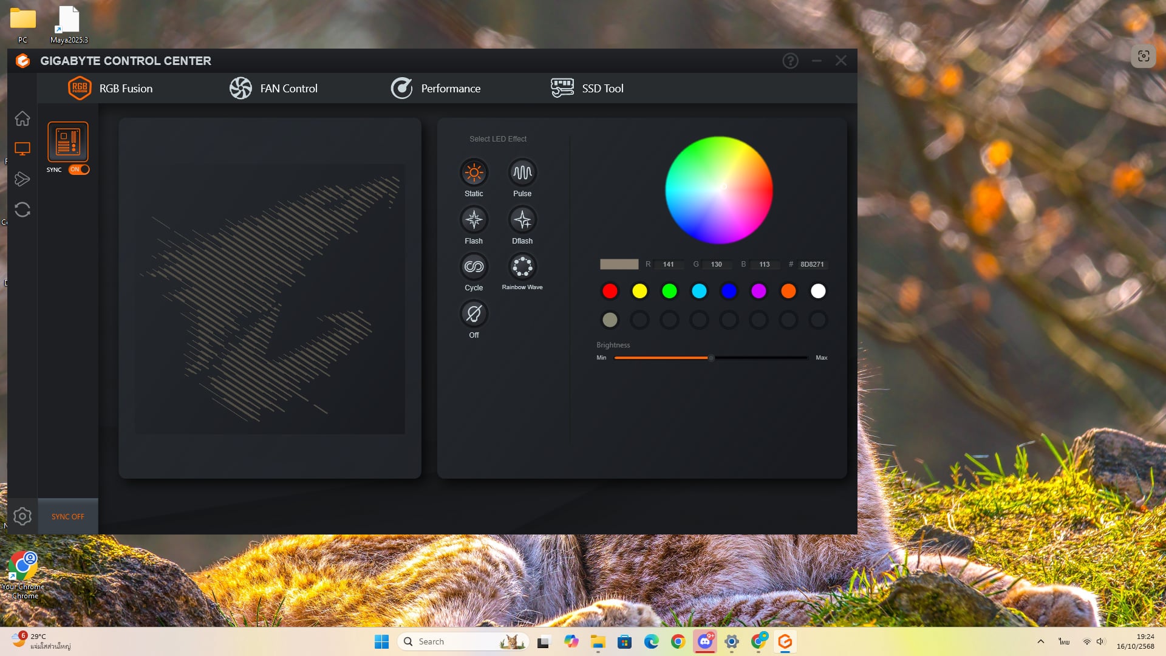Select the Flash LED effect

474,220
